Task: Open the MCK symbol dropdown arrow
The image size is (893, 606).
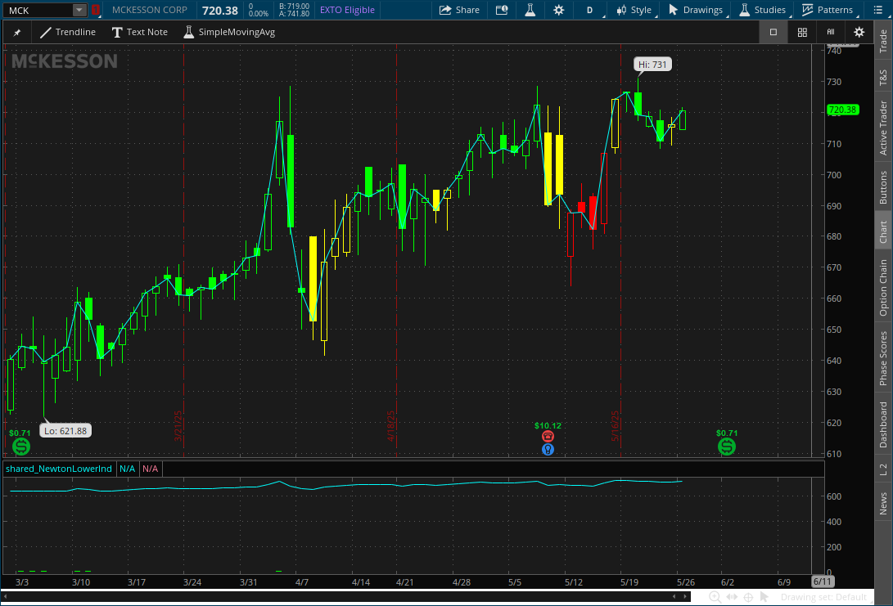Action: pos(79,11)
